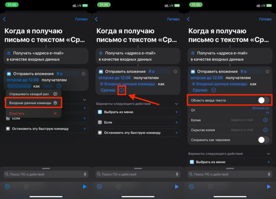Enable the 'Сохранить как черновик' switch

[263, 140]
